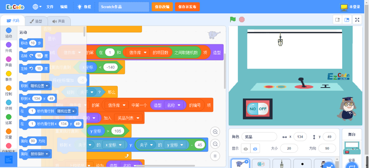Switch to small stage layout

[337, 20]
